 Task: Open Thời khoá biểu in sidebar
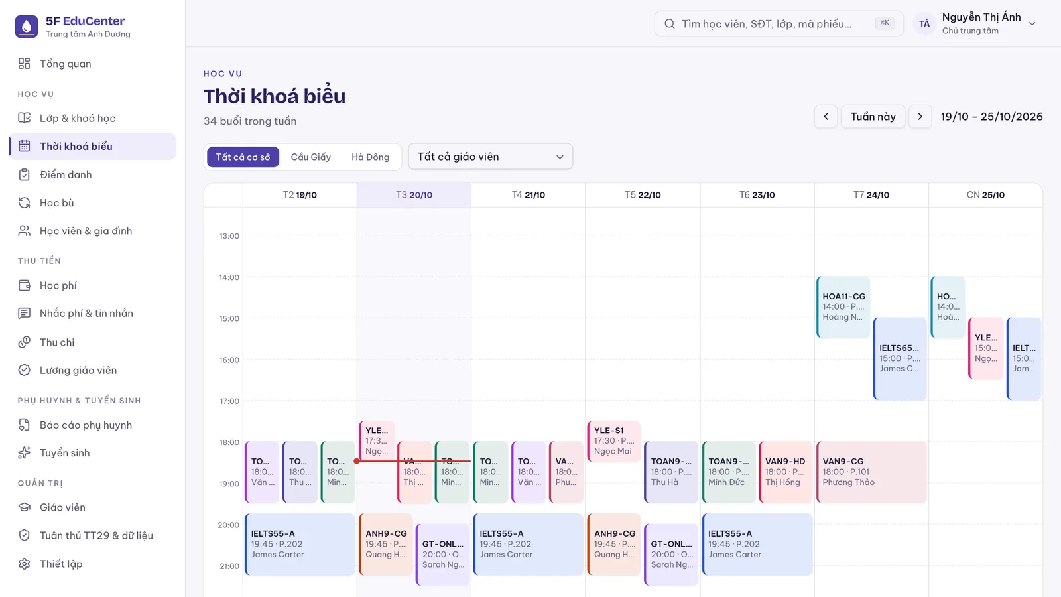coord(93,146)
